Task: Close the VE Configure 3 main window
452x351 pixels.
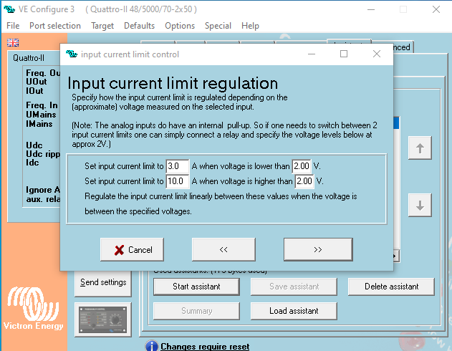Action: click(x=436, y=9)
